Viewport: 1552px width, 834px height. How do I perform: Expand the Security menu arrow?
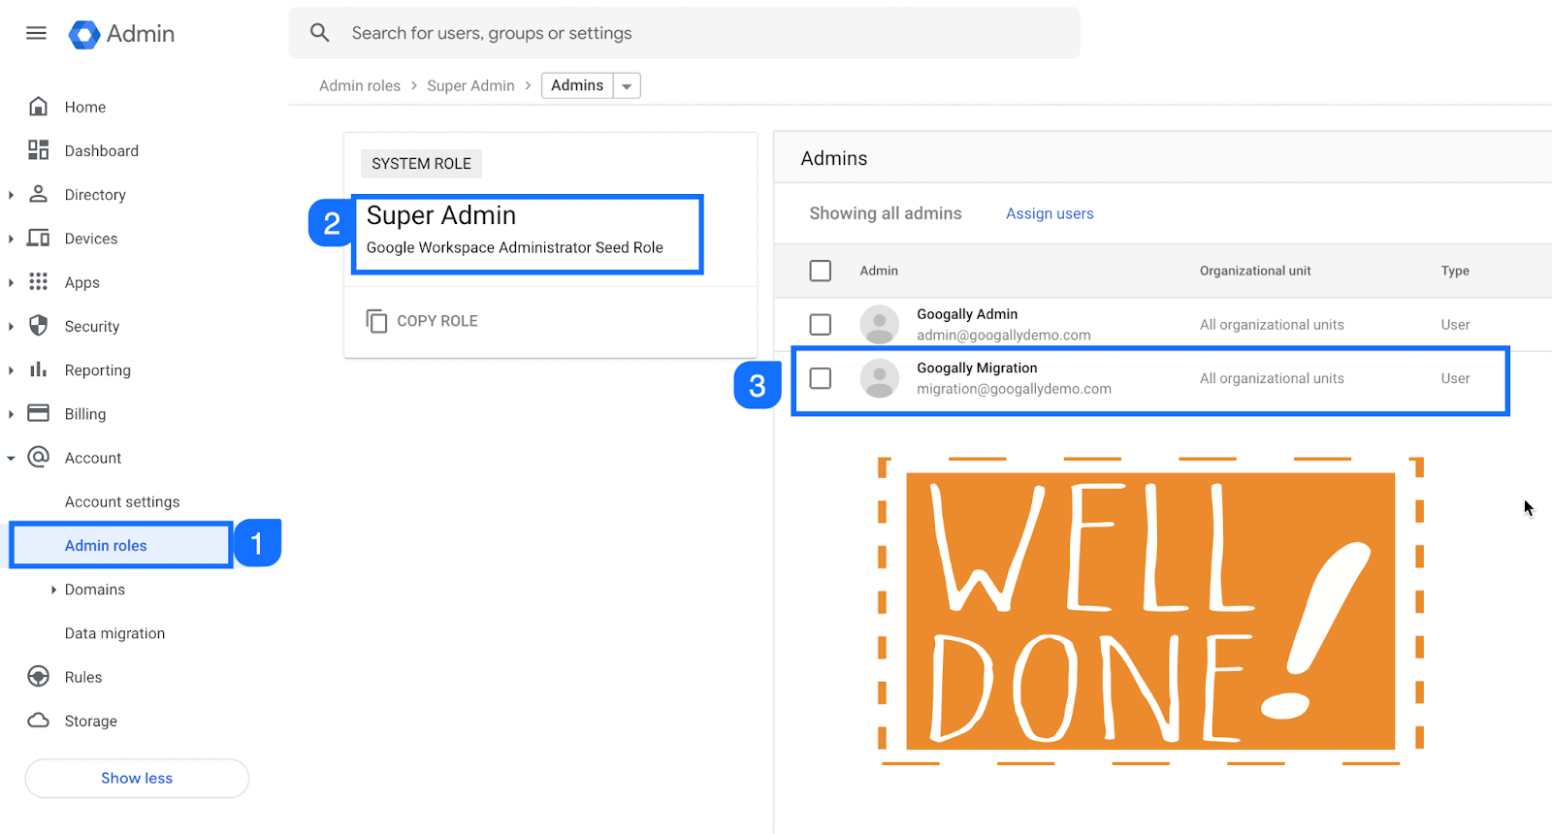coord(11,327)
